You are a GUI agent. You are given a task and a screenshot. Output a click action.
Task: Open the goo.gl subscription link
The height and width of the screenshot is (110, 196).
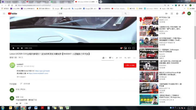point(42,71)
